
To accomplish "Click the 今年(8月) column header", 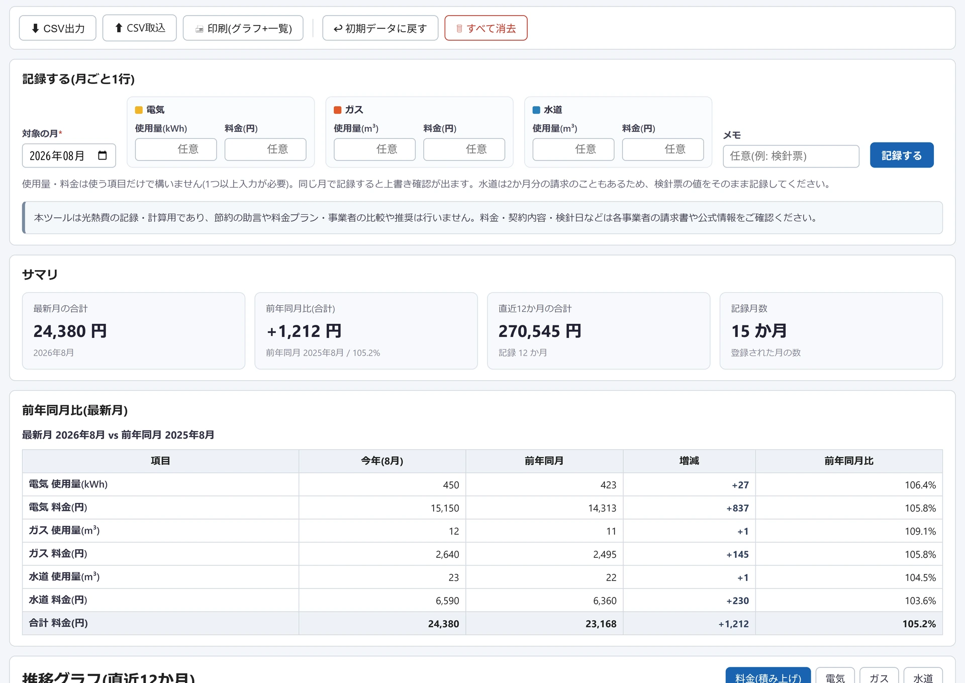I will (x=382, y=461).
